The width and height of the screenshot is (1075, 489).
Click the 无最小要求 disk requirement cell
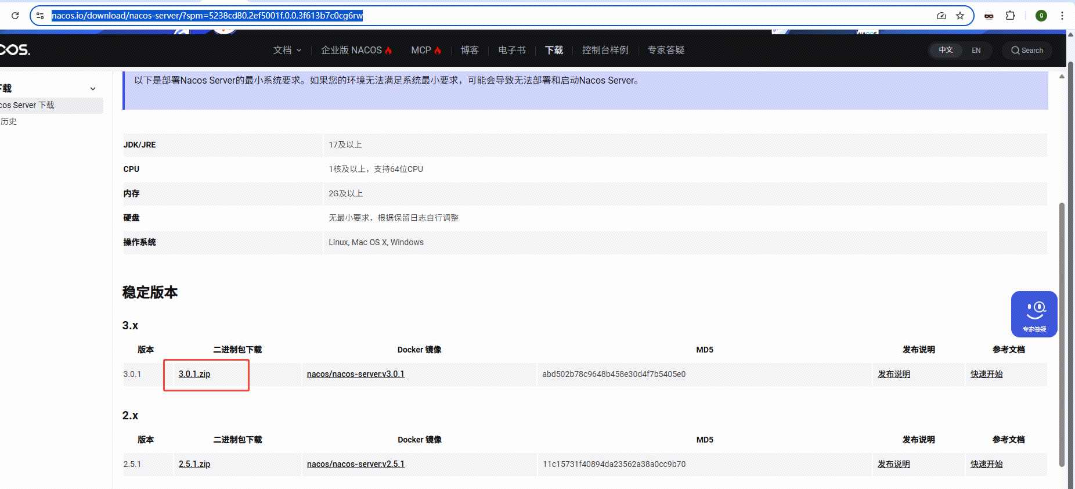tap(394, 218)
